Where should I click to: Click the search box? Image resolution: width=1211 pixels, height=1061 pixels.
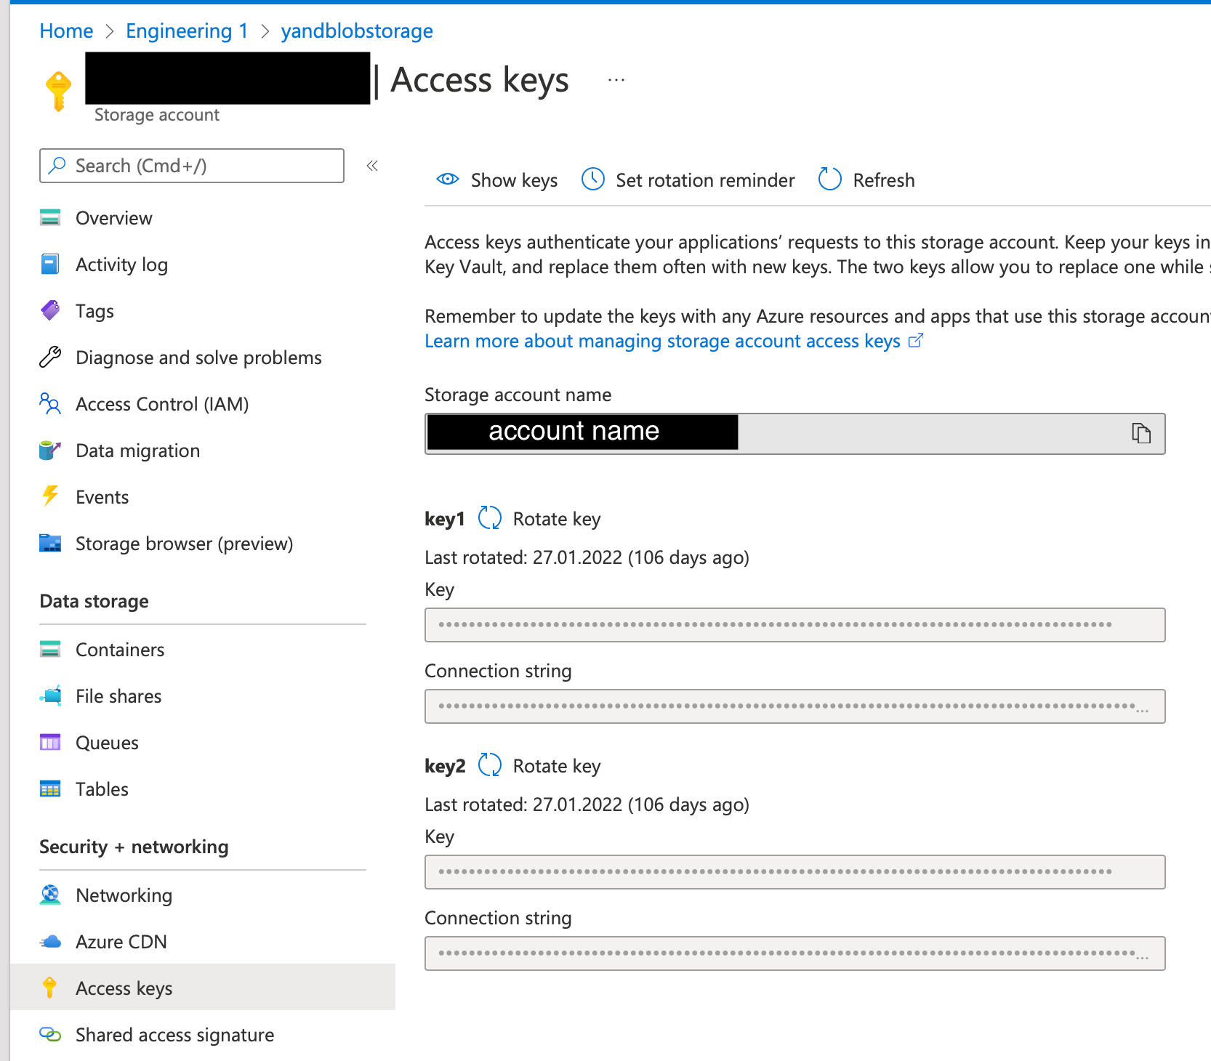(191, 166)
